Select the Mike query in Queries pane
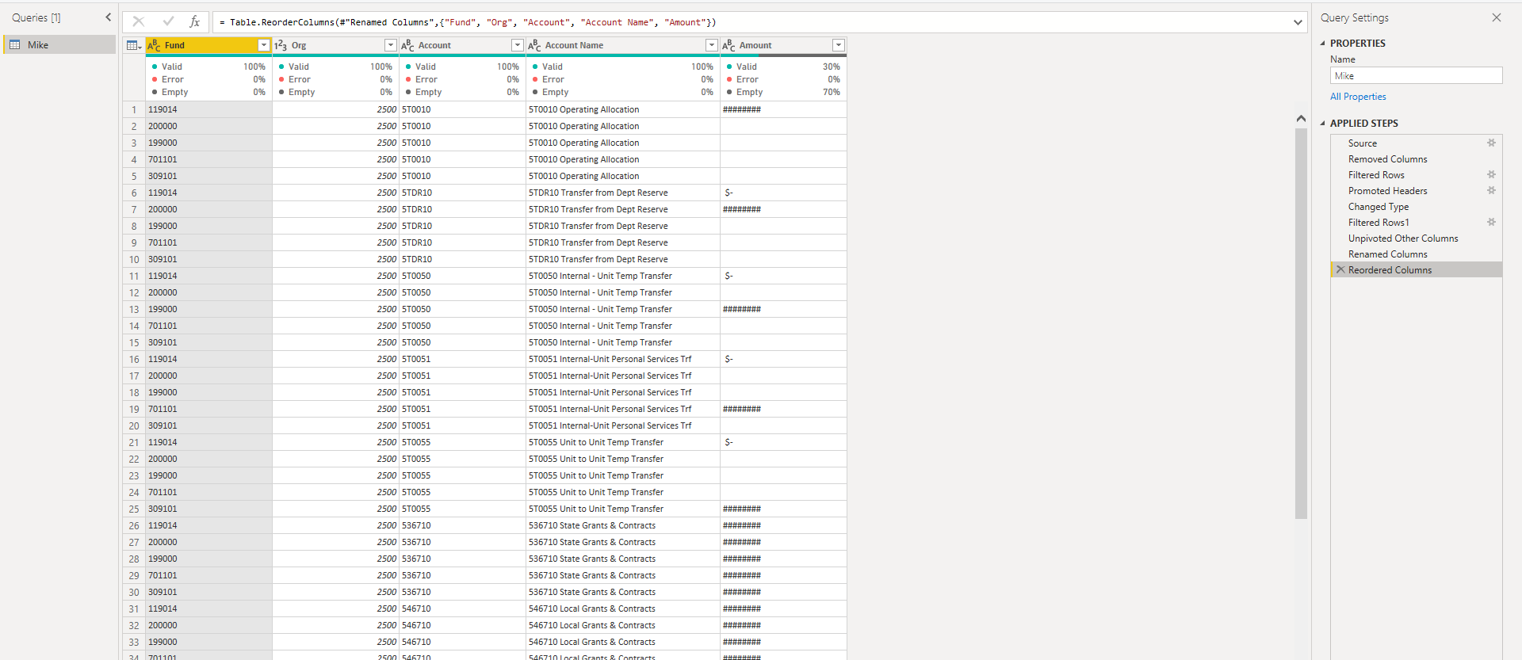This screenshot has width=1522, height=660. pyautogui.click(x=59, y=45)
